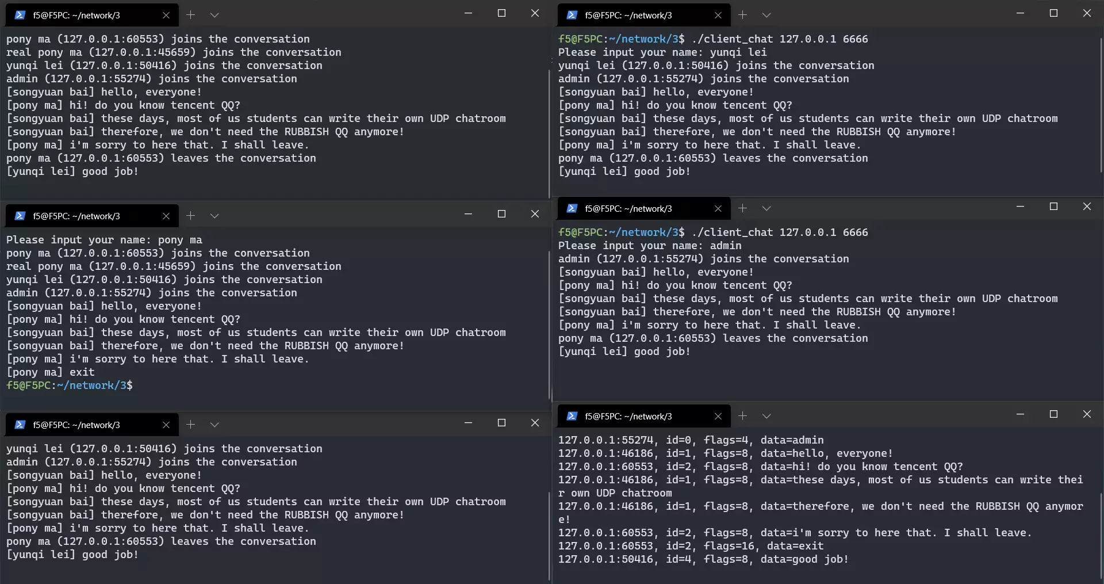Click the PowerShell tab icon in the yunqi lei terminal
1104x584 pixels.
[x=572, y=15]
